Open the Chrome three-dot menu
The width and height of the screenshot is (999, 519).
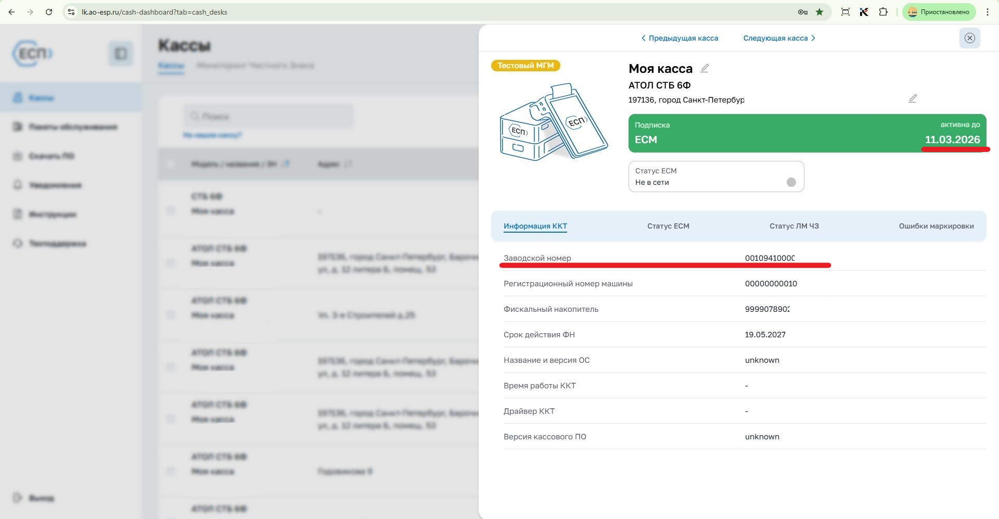pyautogui.click(x=987, y=12)
